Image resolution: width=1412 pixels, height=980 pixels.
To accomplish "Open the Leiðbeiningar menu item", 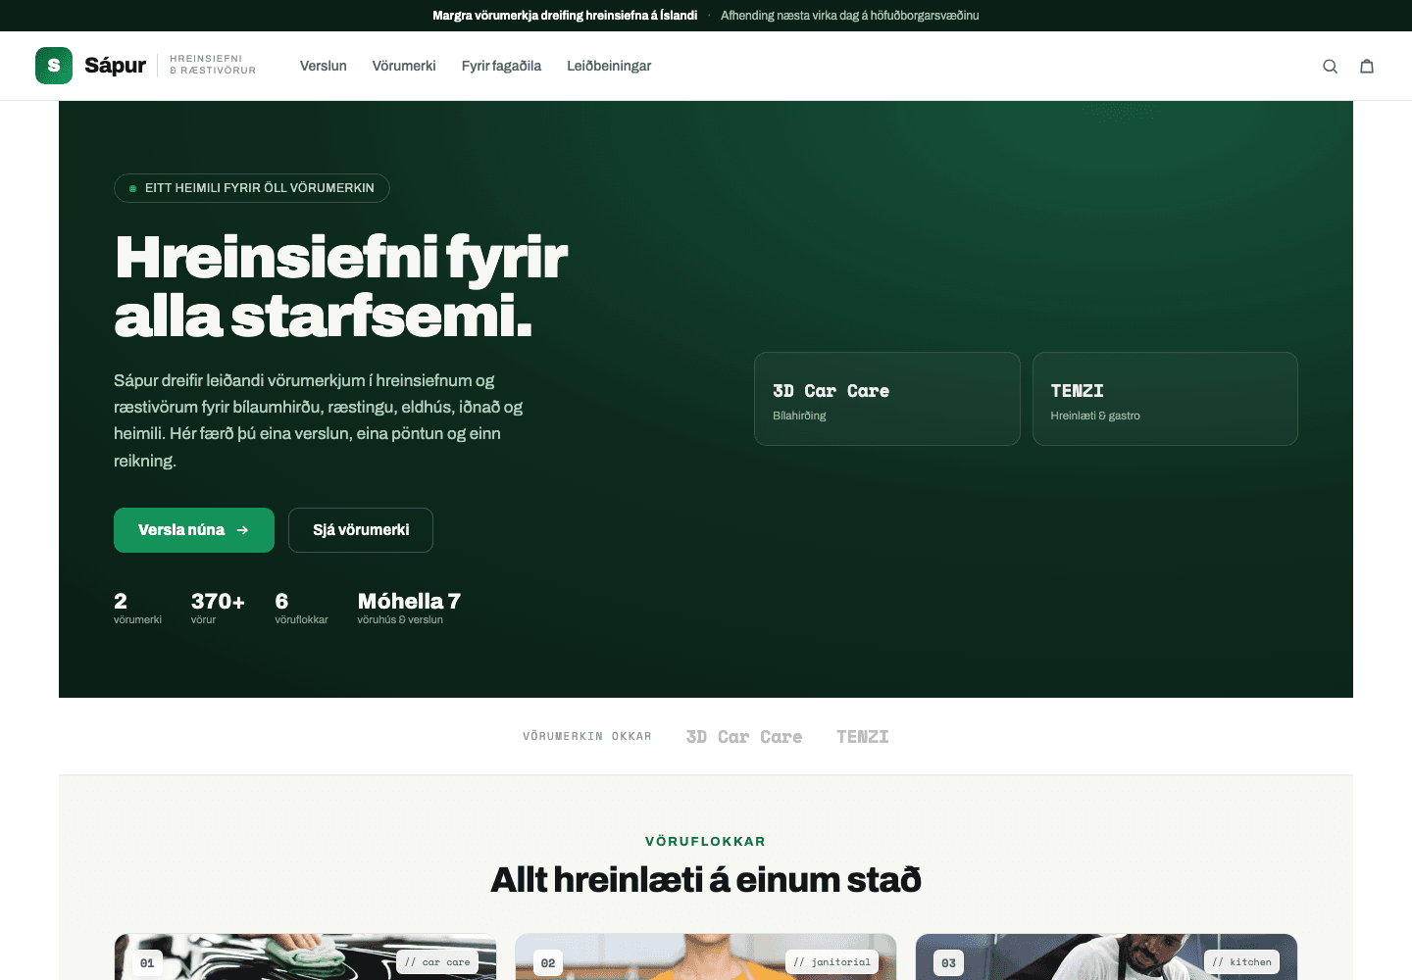I will (609, 66).
